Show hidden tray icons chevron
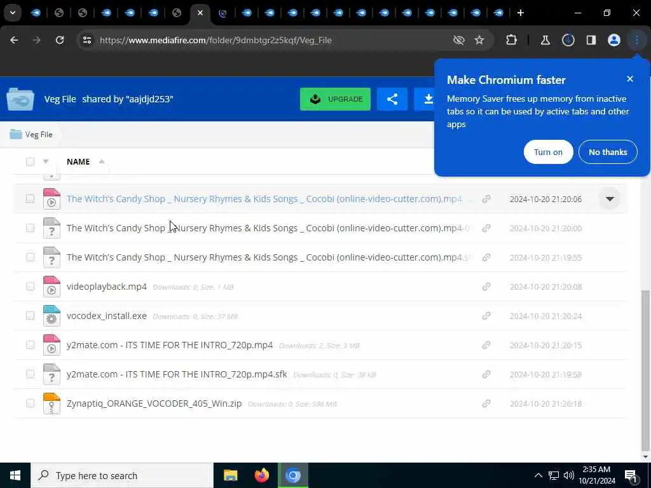This screenshot has width=651, height=488. pyautogui.click(x=538, y=475)
